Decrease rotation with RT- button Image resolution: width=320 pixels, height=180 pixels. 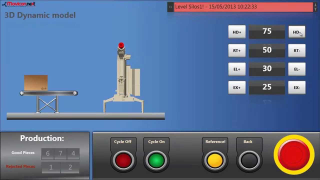coord(297,50)
